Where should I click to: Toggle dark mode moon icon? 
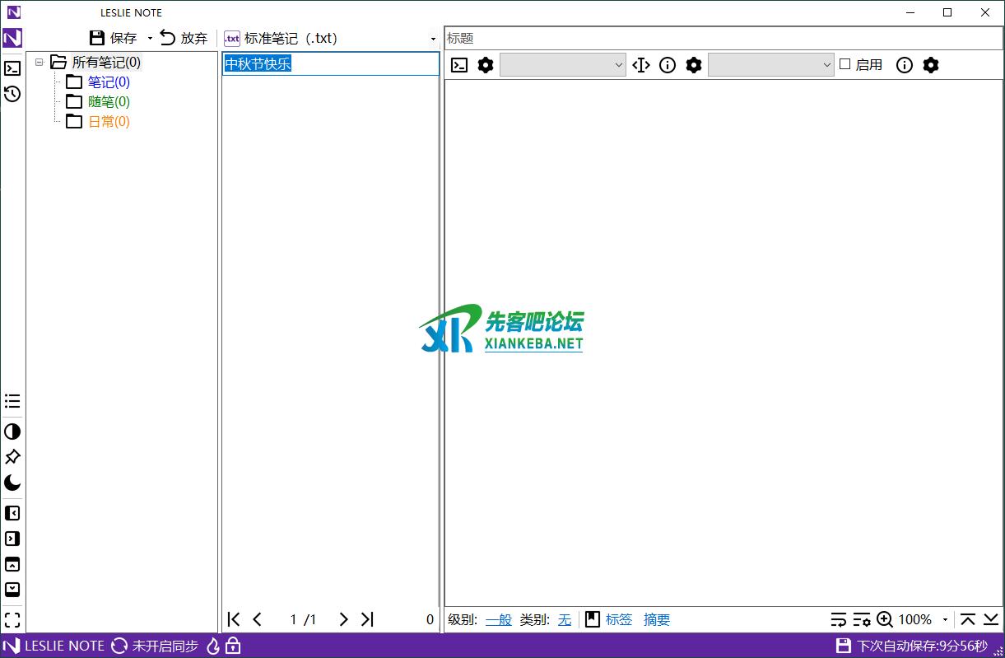point(12,483)
